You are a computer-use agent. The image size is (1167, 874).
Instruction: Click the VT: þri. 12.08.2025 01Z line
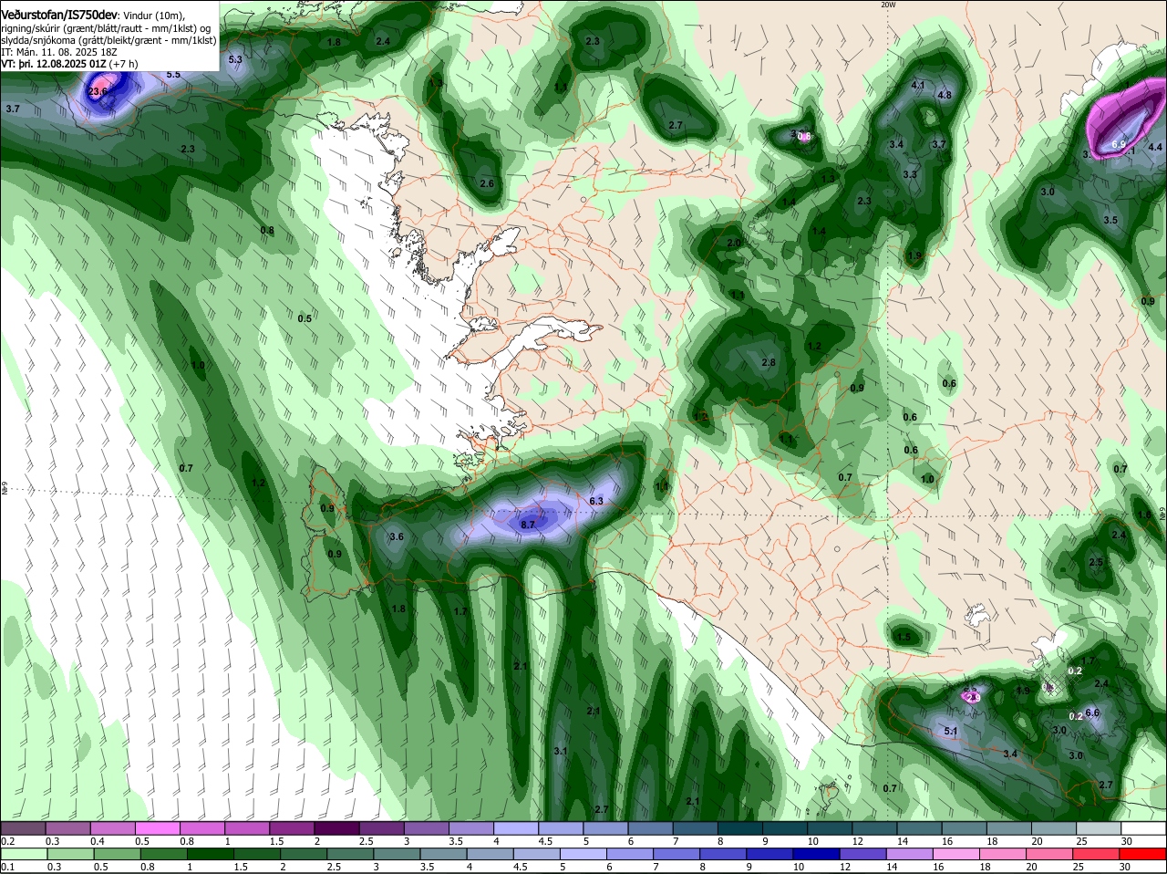pos(53,64)
